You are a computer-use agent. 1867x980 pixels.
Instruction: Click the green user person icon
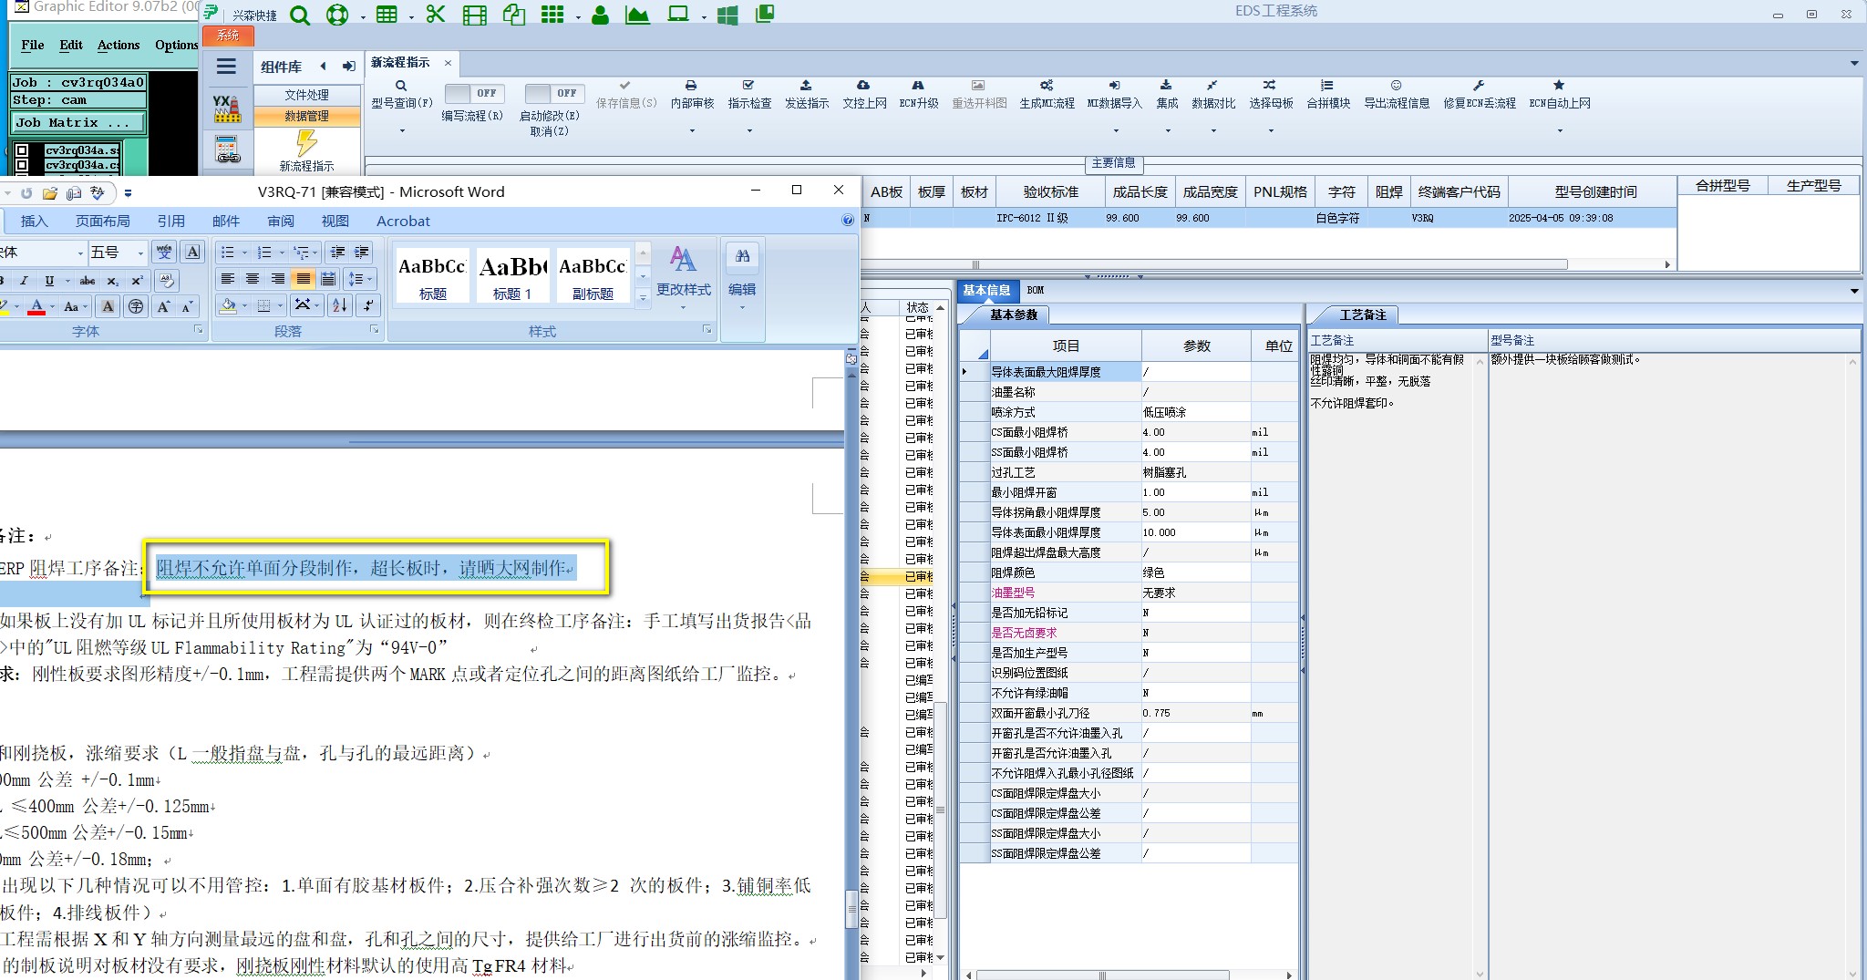(600, 15)
